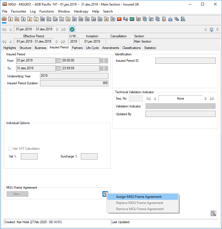Switch to the Partners tab
The width and height of the screenshot is (222, 229).
coord(77,48)
